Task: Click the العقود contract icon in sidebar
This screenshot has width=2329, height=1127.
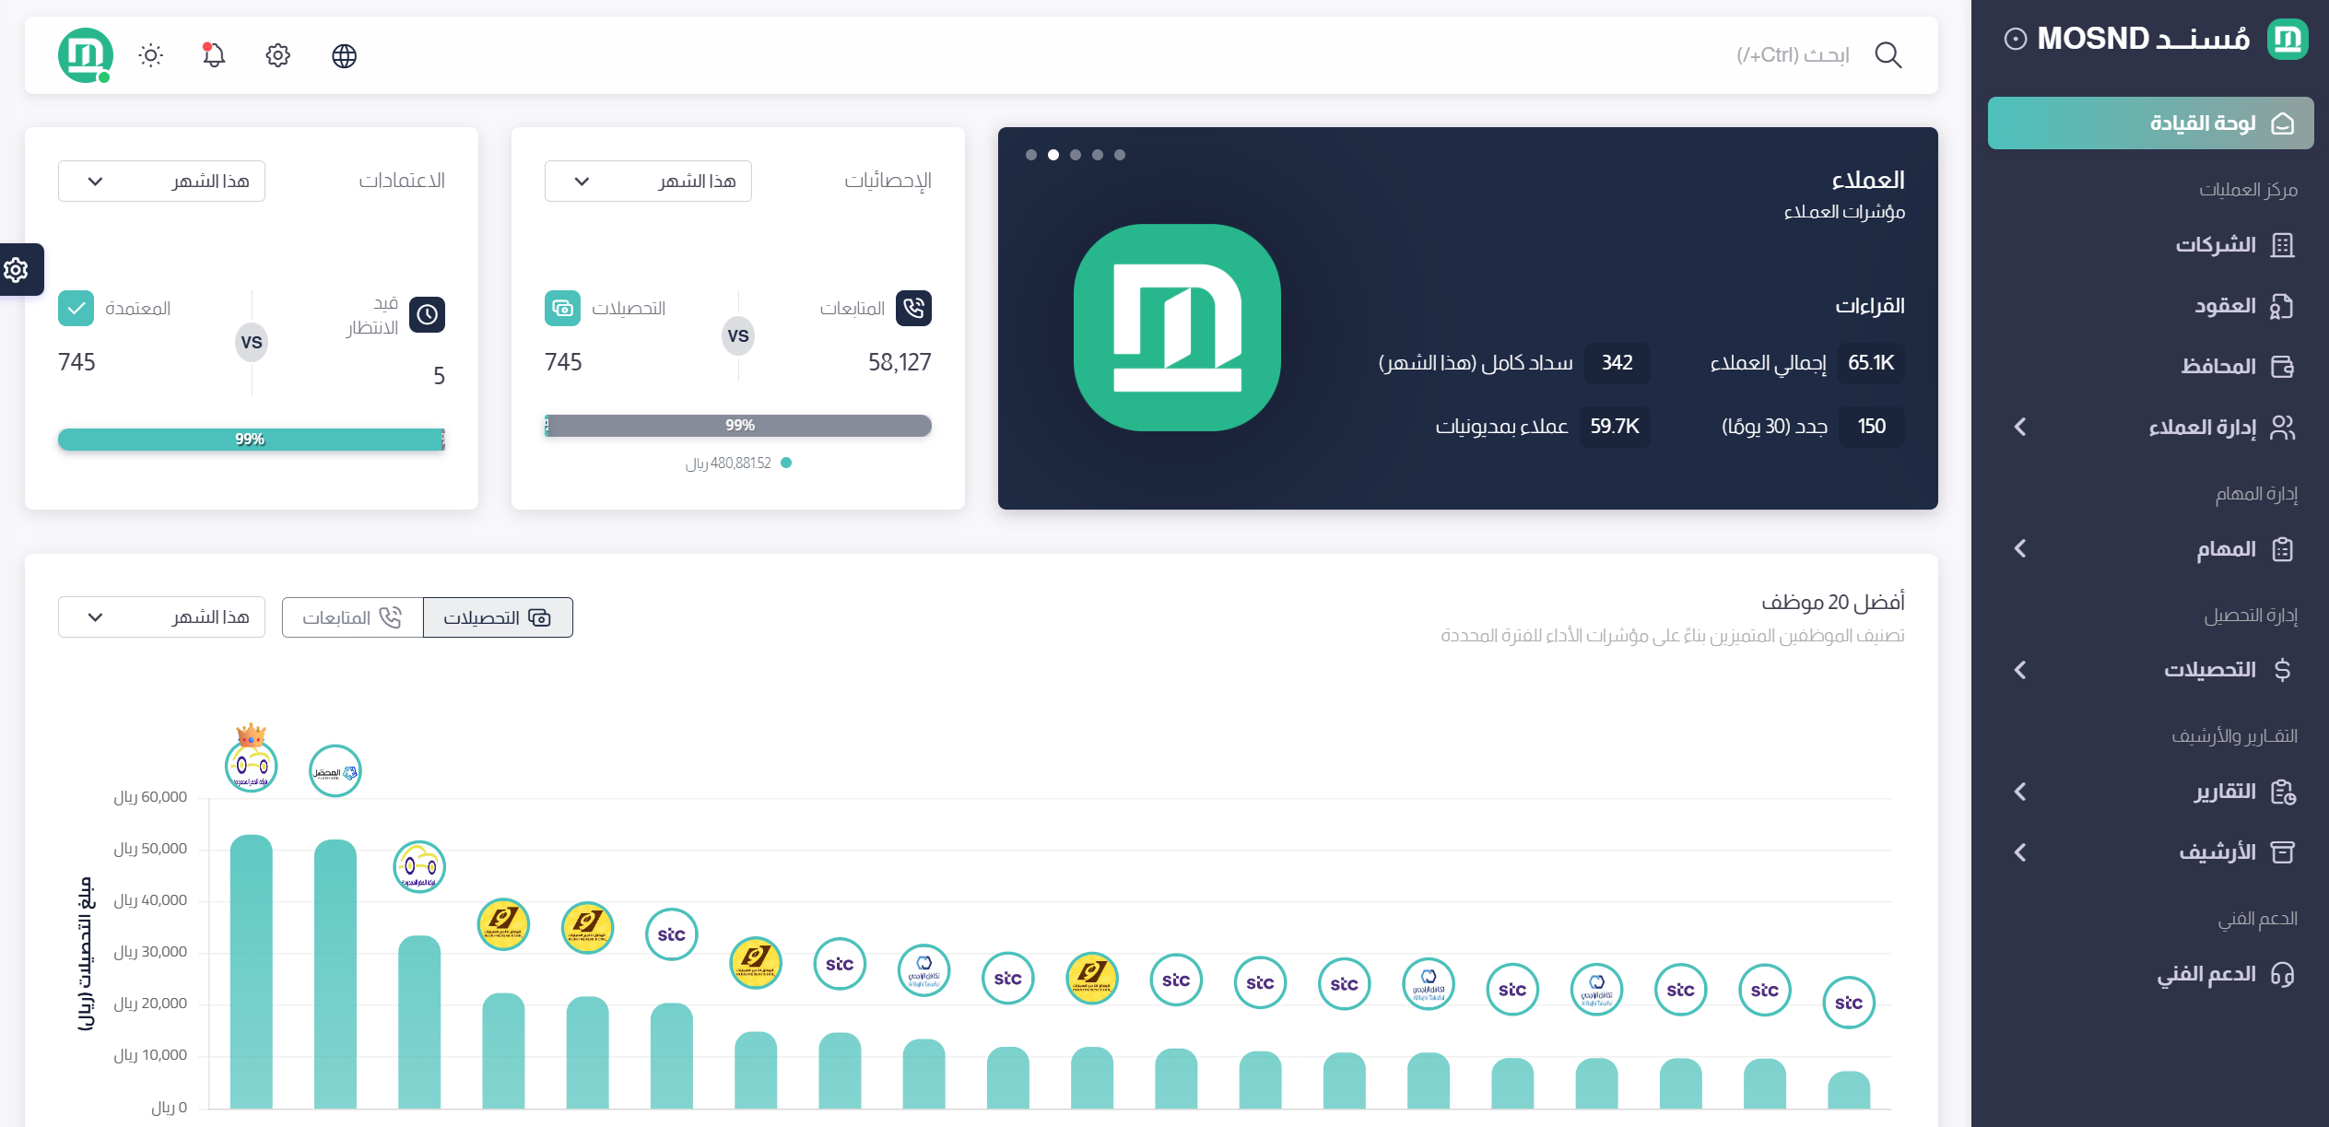Action: (x=2282, y=306)
